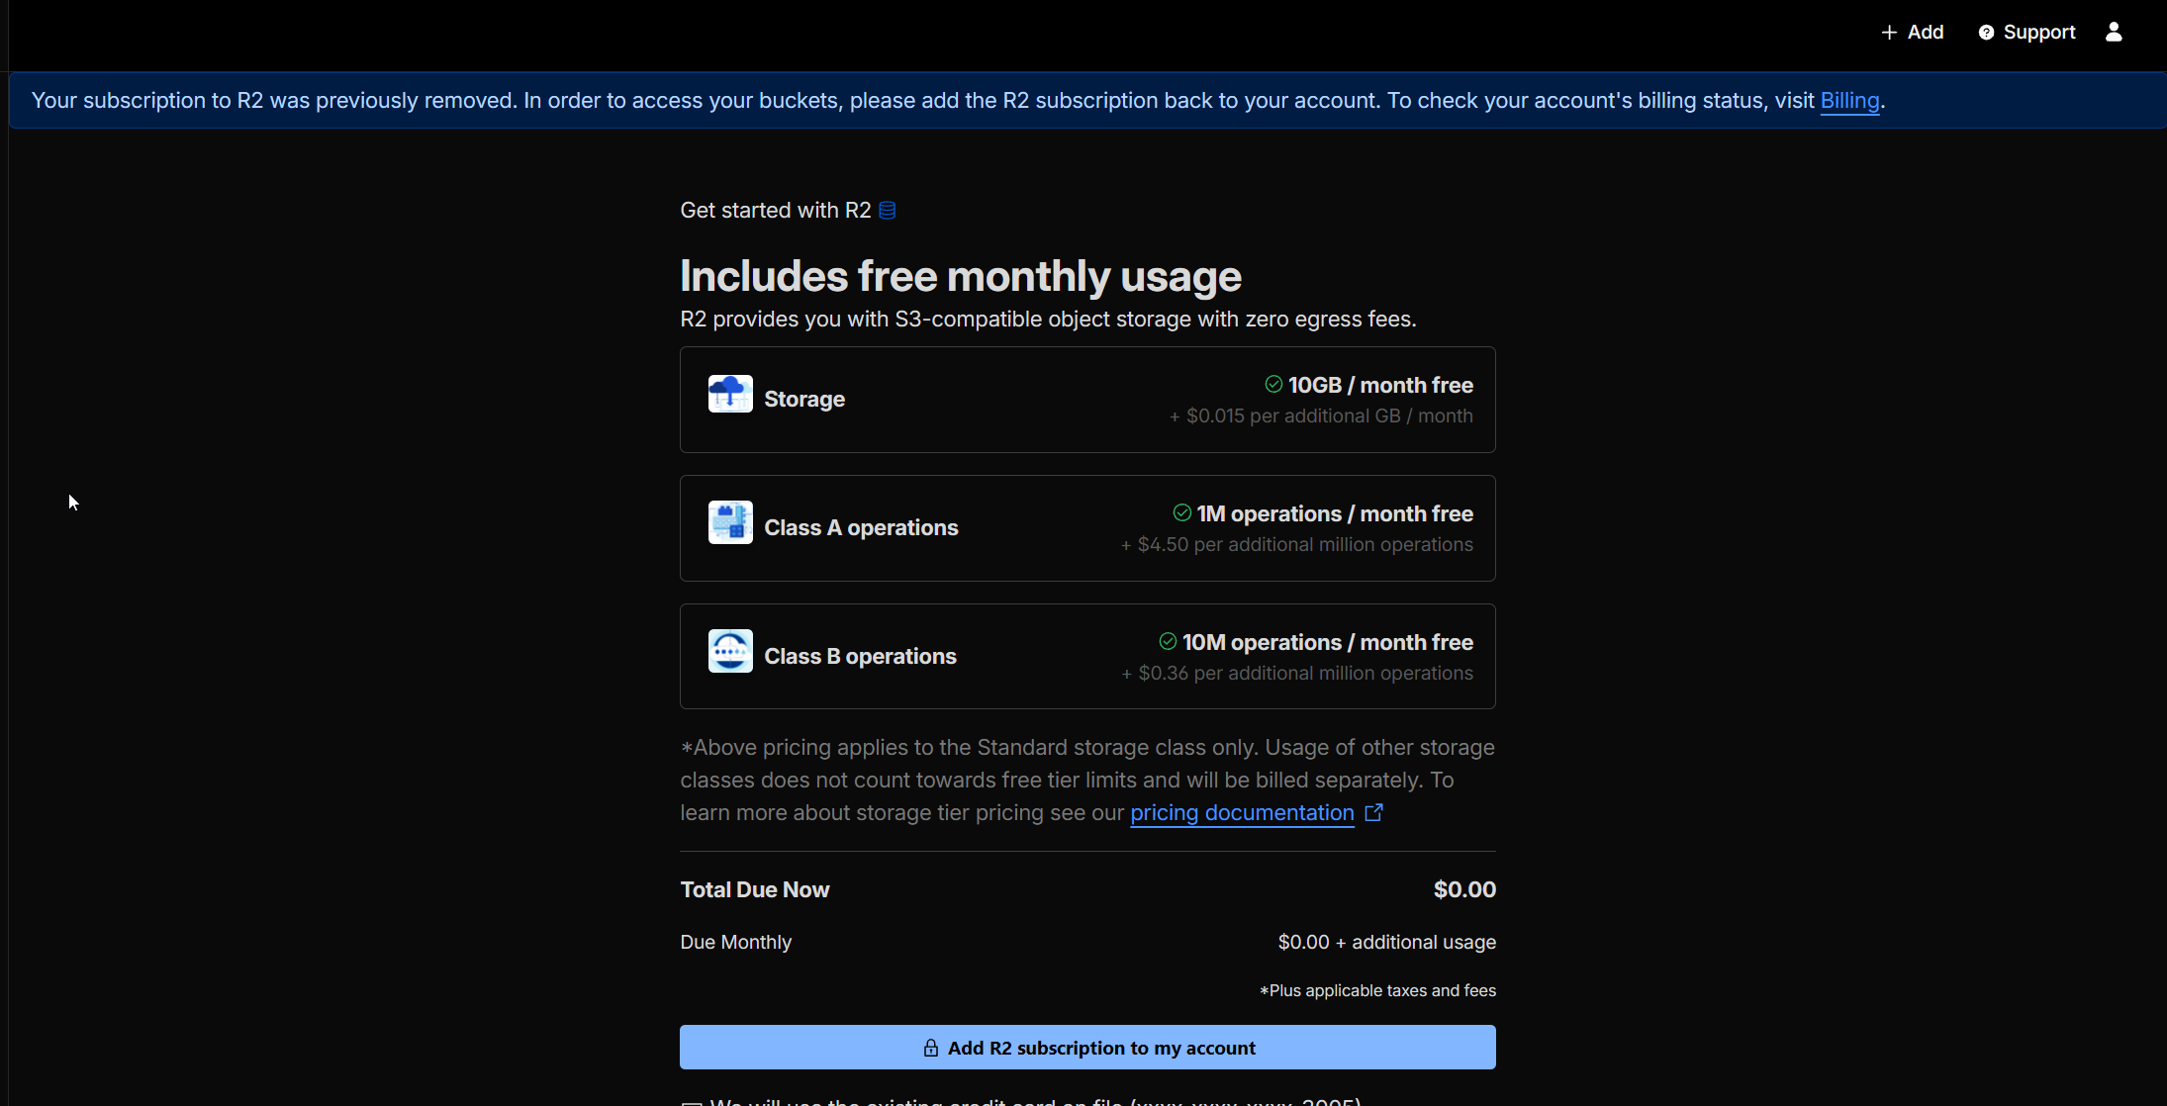Follow the Billing link in banner

(x=1849, y=101)
